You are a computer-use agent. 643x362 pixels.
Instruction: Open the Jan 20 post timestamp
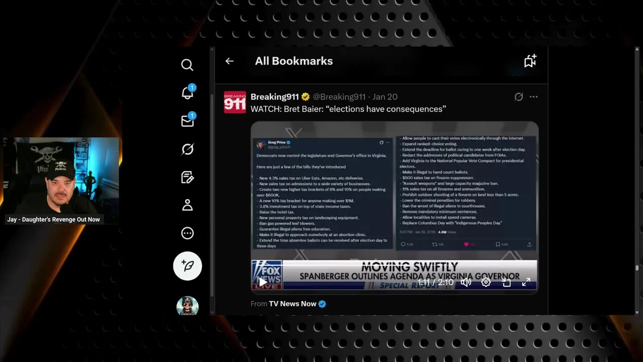pyautogui.click(x=385, y=97)
